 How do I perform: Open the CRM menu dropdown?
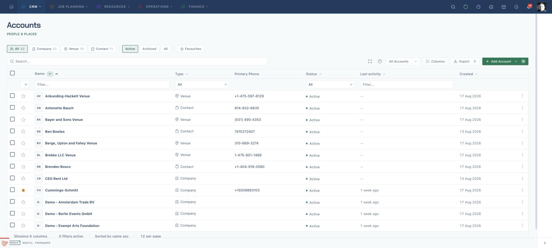coord(31,7)
